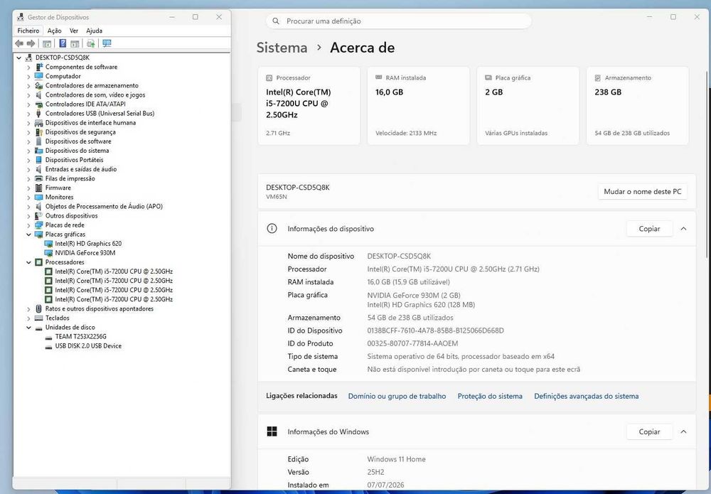This screenshot has width=711, height=494.
Task: Select USB DISK 2.0 USB Device entry
Action: click(88, 345)
